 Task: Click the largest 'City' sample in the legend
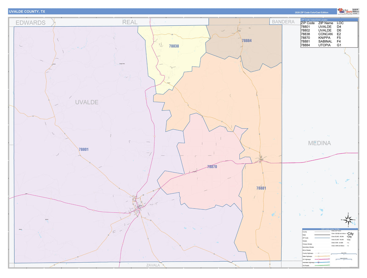point(350,234)
